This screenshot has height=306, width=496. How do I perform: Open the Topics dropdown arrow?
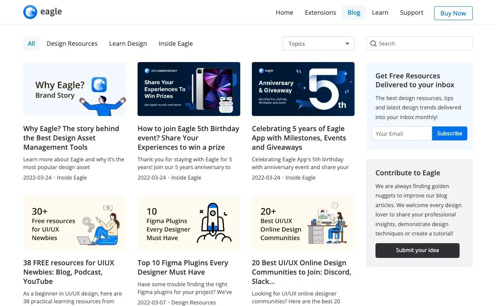(x=347, y=44)
